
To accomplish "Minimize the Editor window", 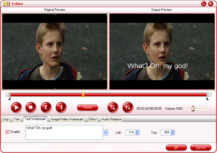I will pos(204,4).
